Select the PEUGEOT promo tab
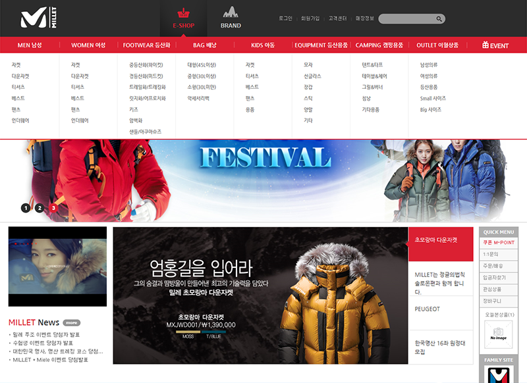The image size is (527, 383). [x=441, y=313]
